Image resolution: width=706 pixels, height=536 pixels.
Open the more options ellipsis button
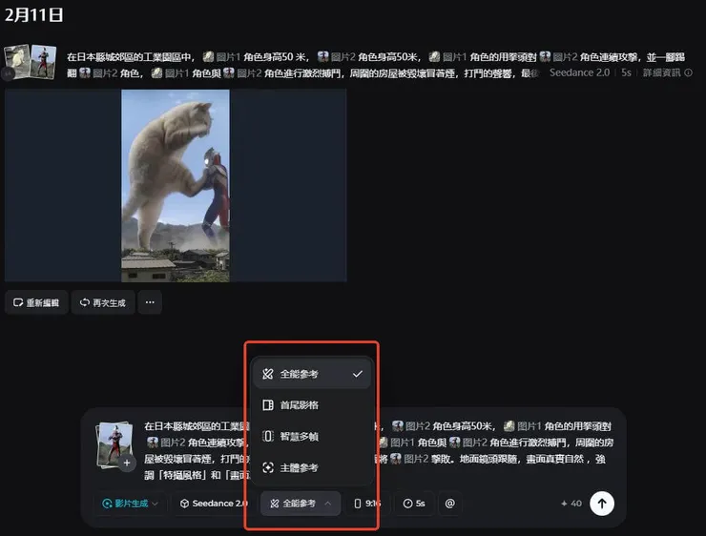pos(150,302)
